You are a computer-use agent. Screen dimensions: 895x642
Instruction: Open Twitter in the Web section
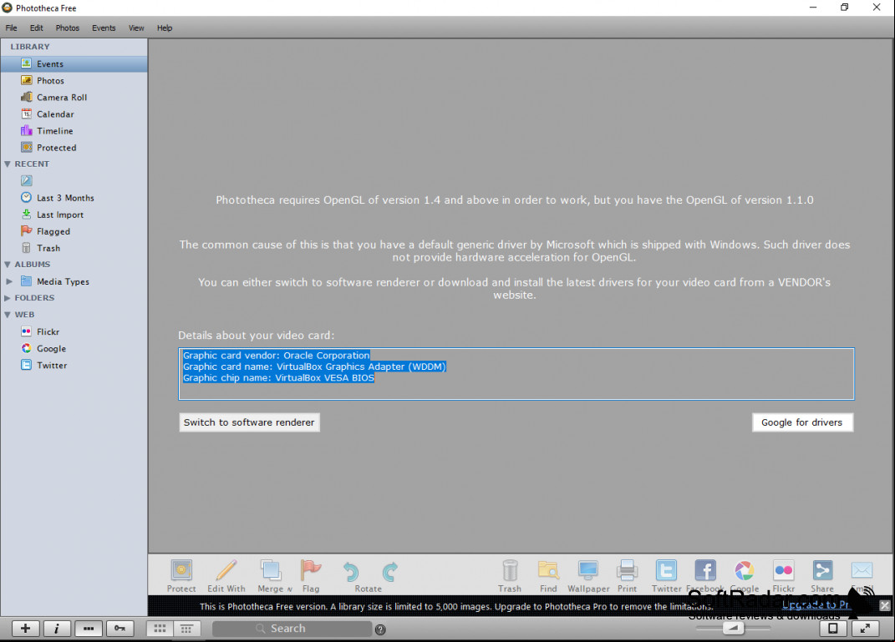point(74,366)
